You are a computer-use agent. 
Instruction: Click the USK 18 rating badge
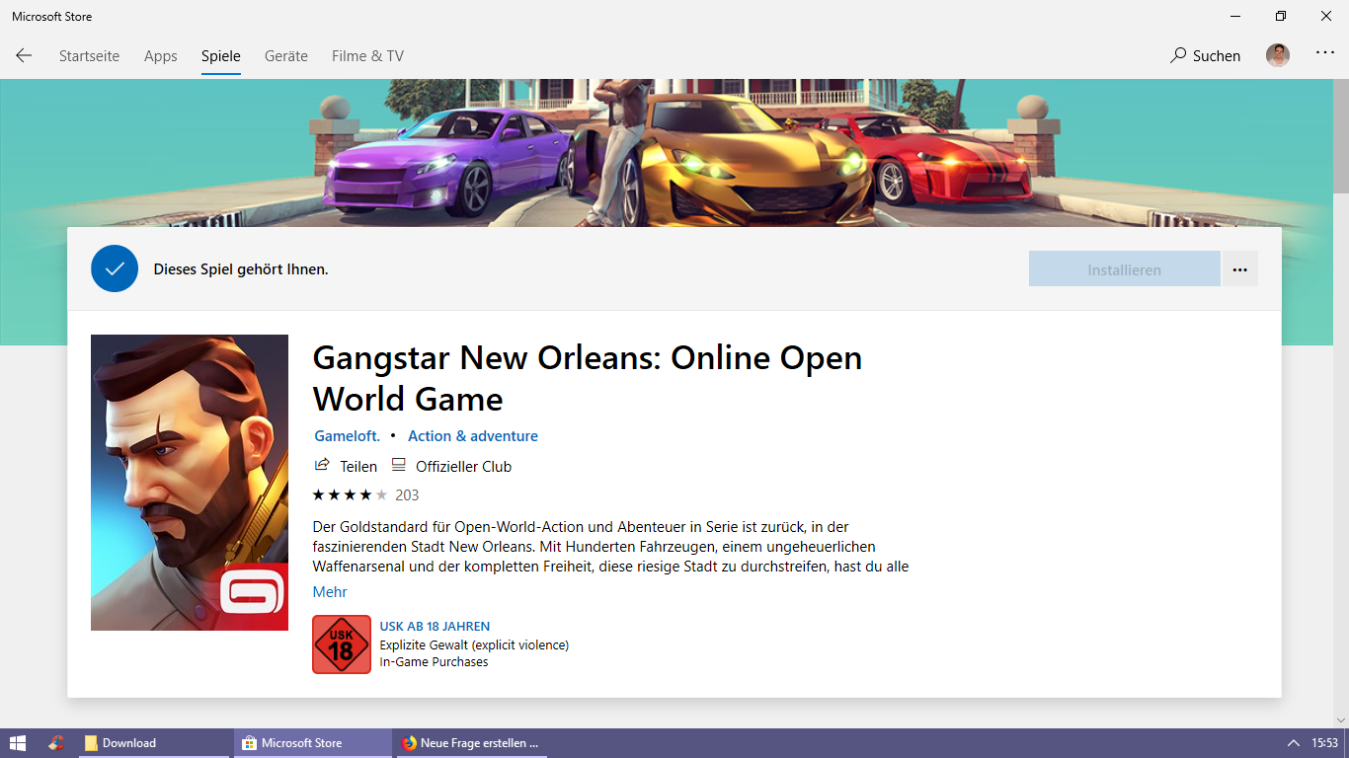[342, 644]
